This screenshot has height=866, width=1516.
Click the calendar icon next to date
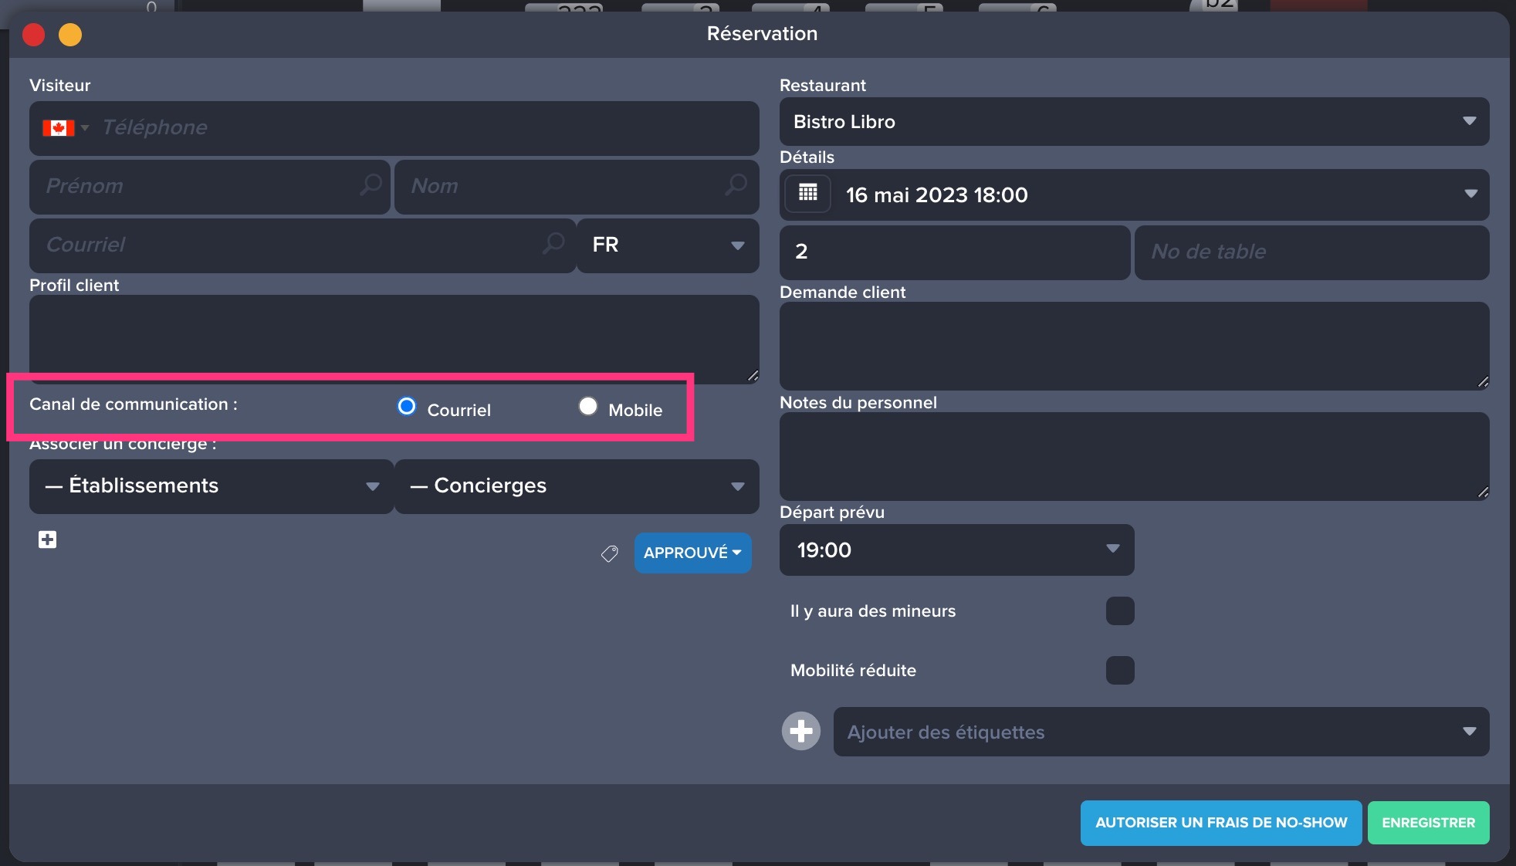(807, 193)
